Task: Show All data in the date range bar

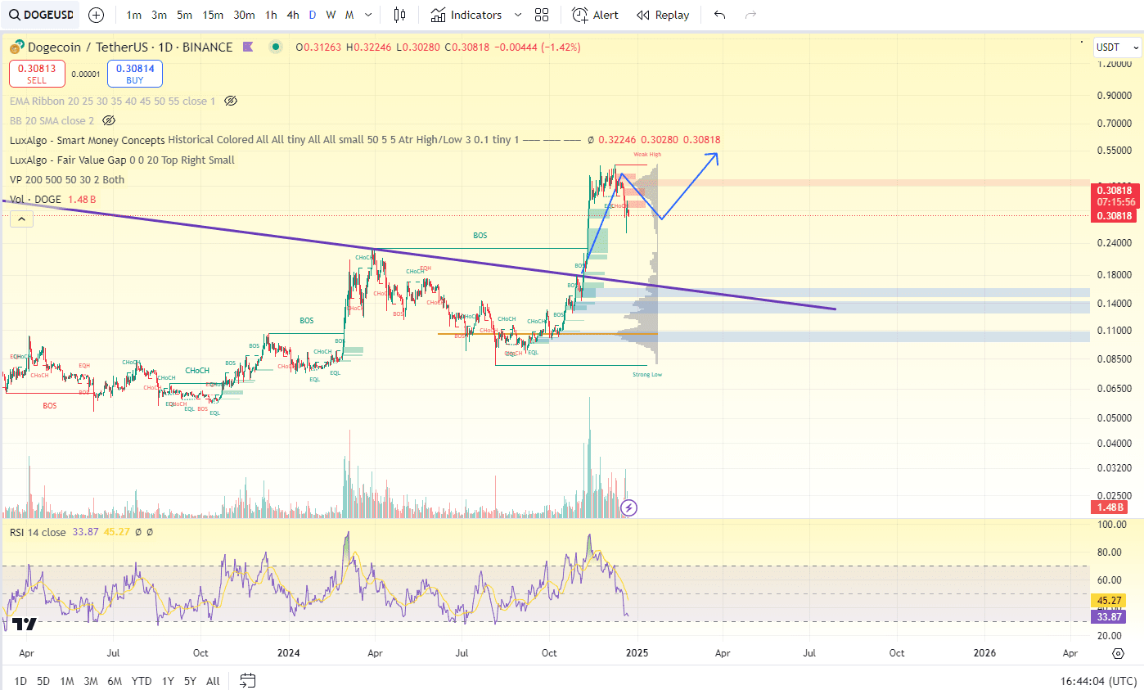Action: [x=213, y=681]
